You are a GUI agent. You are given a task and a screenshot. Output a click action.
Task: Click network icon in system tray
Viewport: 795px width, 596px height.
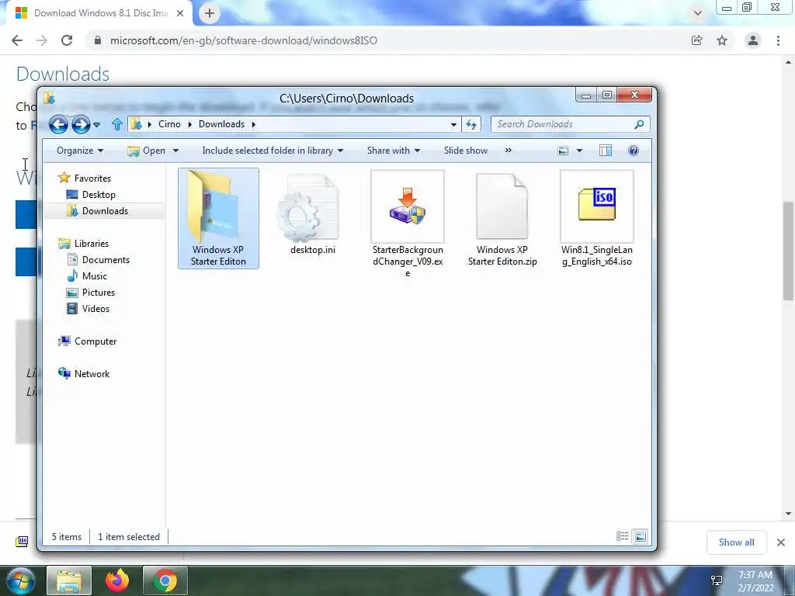[x=717, y=580]
